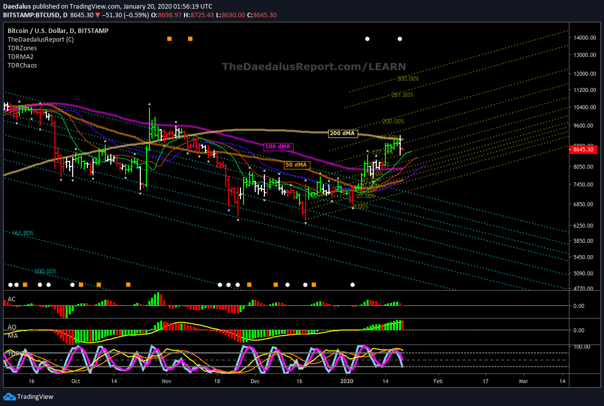Click the 17 date label on time axis
Viewport: 604px width, 406px height.
pos(486,382)
